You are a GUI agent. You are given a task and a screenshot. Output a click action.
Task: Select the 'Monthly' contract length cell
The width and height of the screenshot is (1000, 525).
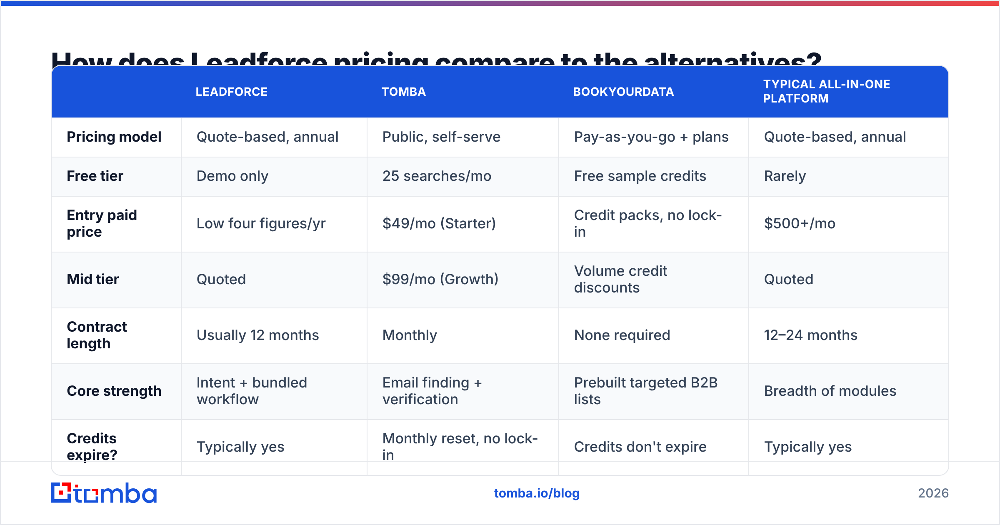462,336
